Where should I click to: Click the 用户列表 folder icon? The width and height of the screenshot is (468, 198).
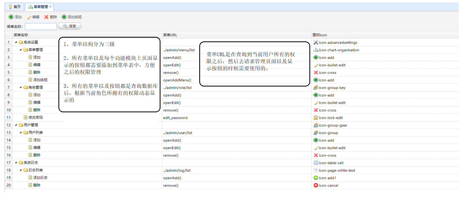(x=26, y=132)
